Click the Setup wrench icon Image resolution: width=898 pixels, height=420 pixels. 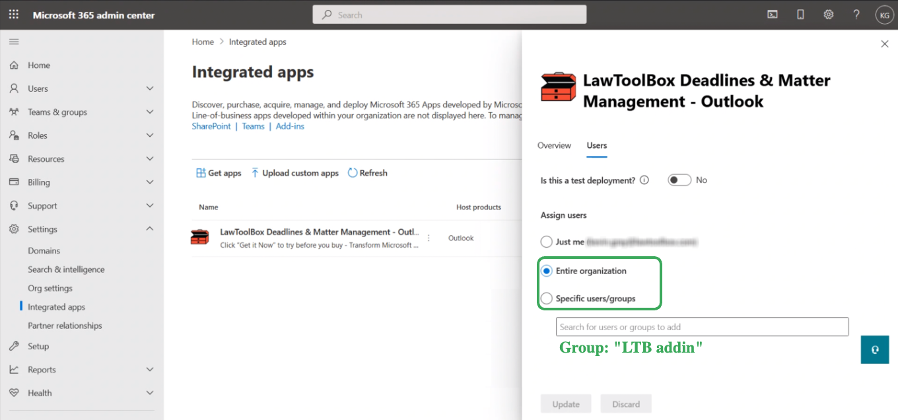(x=14, y=346)
